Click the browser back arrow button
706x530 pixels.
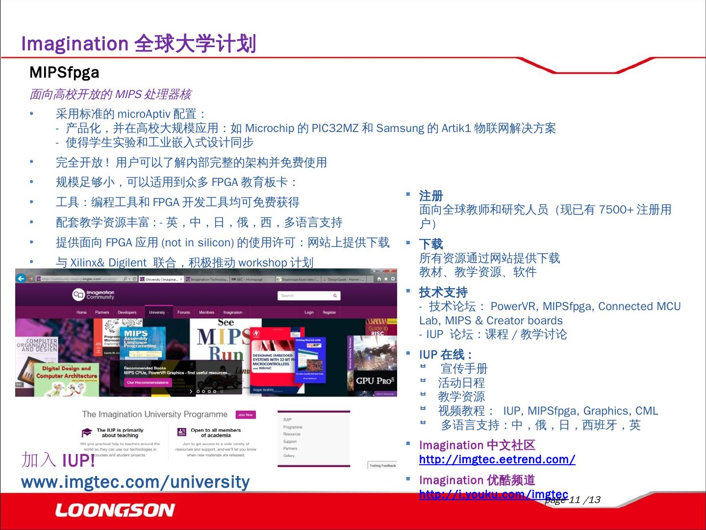[21, 279]
